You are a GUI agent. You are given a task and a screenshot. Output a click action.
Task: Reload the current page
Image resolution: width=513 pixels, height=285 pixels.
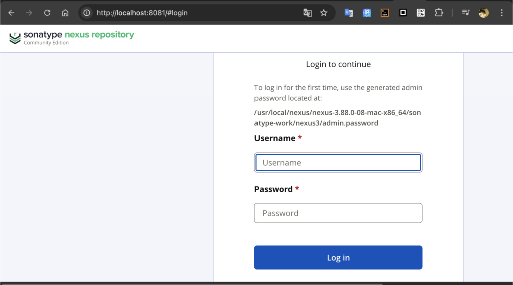coord(47,13)
